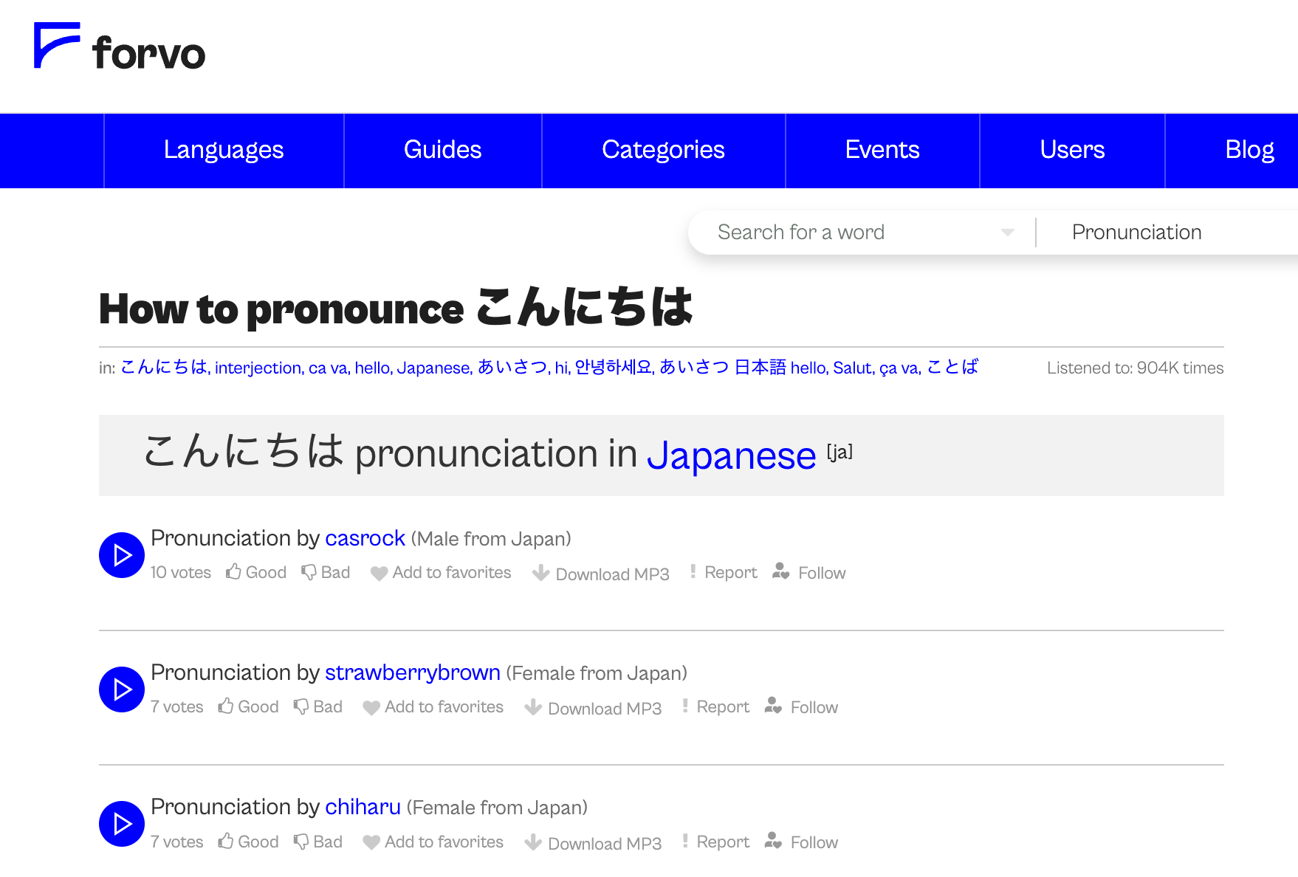1298x877 pixels.
Task: Click Follow user icon for chiharu
Action: 773,841
